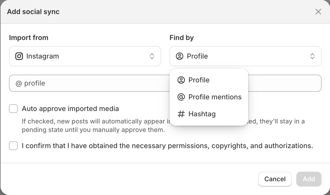Image resolution: width=330 pixels, height=195 pixels.
Task: Select Profile mentions from the list
Action: (x=209, y=97)
